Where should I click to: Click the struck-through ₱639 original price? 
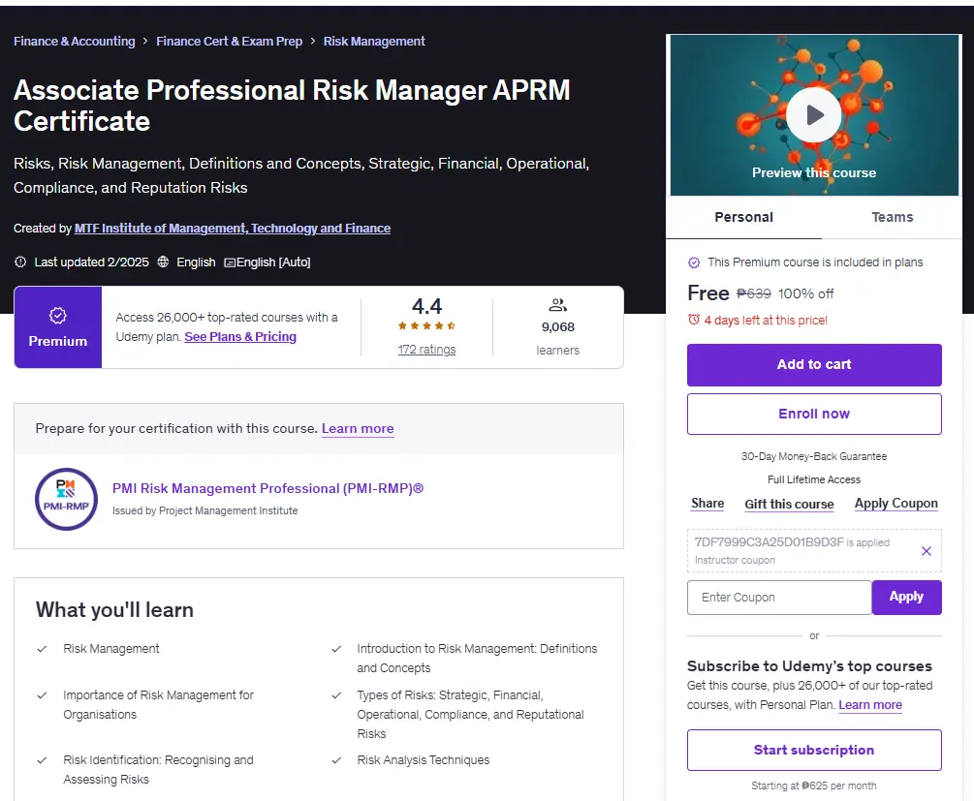(x=753, y=293)
